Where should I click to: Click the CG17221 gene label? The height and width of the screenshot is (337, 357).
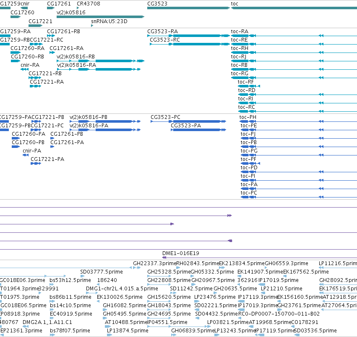pyautogui.click(x=41, y=21)
